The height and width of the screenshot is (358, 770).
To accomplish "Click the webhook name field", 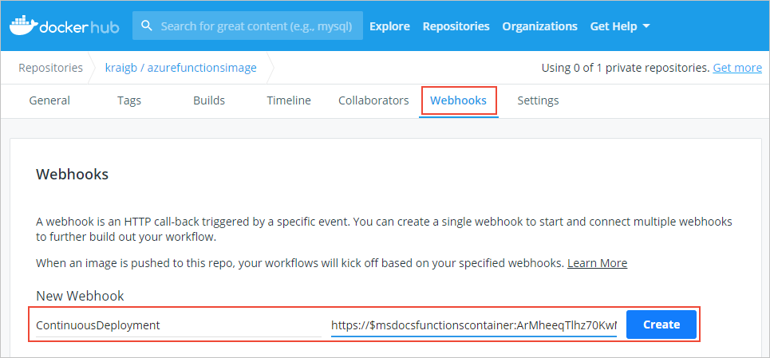I will coord(177,325).
